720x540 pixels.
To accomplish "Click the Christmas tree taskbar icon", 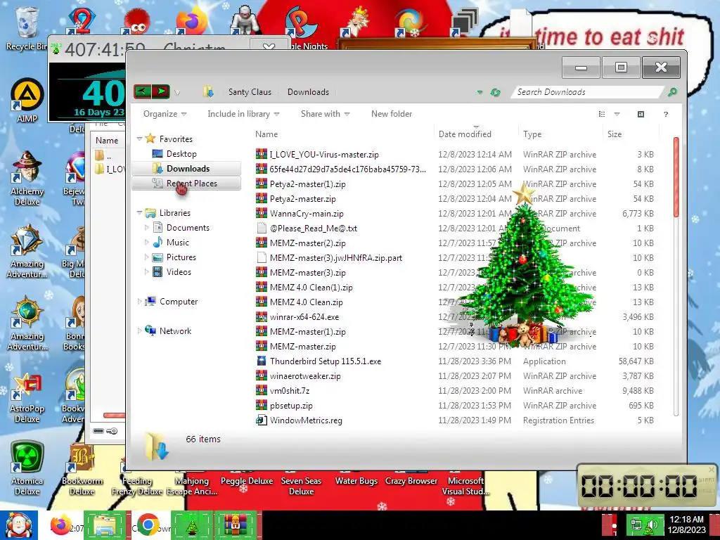I will pyautogui.click(x=191, y=525).
